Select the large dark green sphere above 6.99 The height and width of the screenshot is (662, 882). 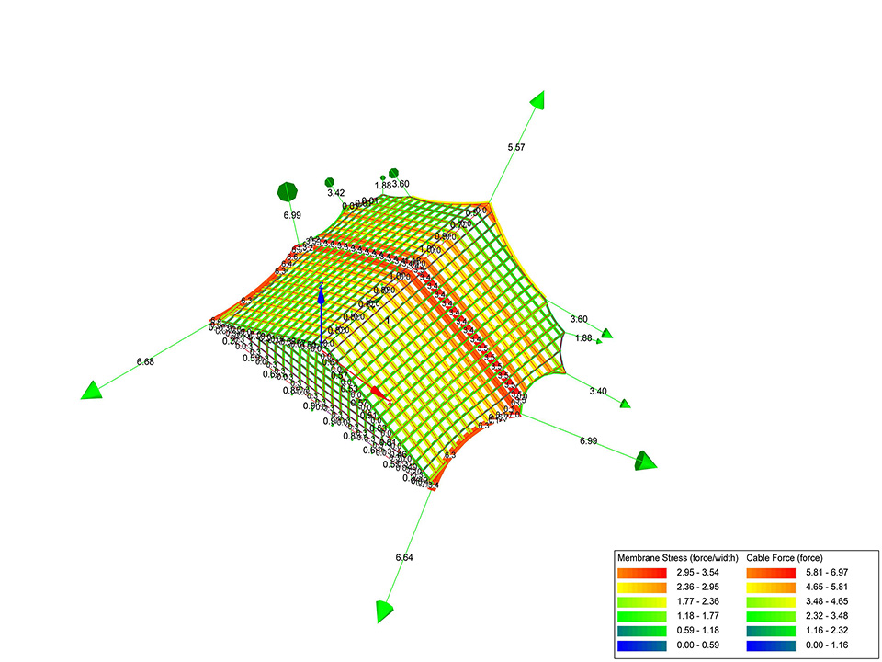(x=288, y=192)
